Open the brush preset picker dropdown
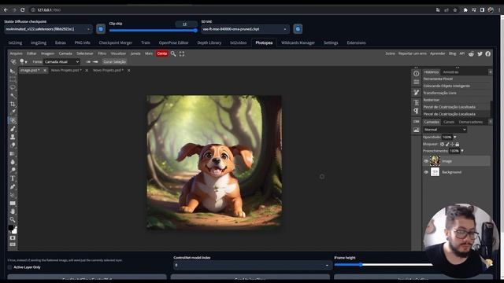This screenshot has height=283, width=504. pyautogui.click(x=24, y=61)
